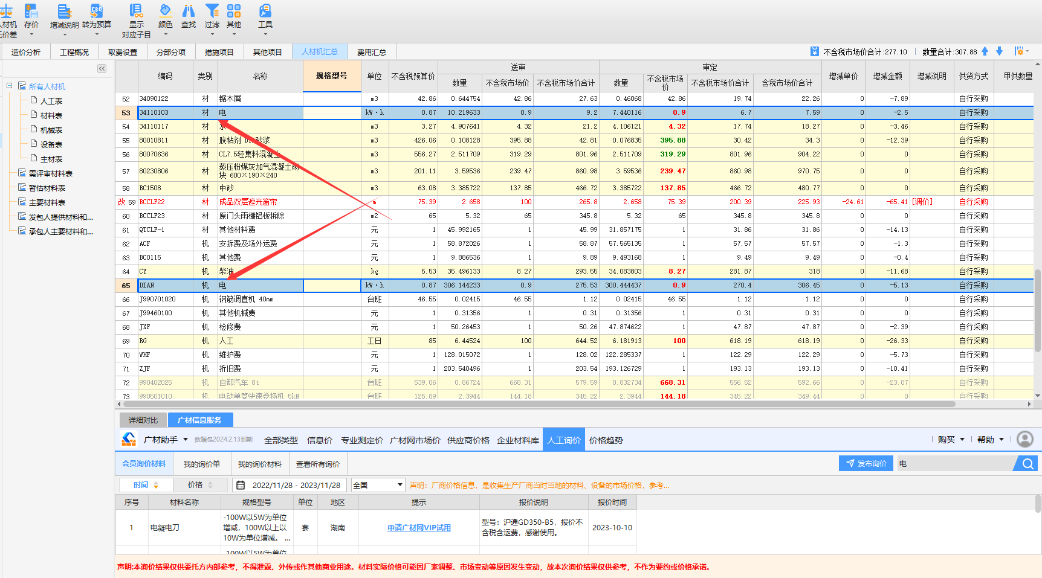The image size is (1042, 578).
Task: Click the 存价 save price icon
Action: tap(31, 11)
